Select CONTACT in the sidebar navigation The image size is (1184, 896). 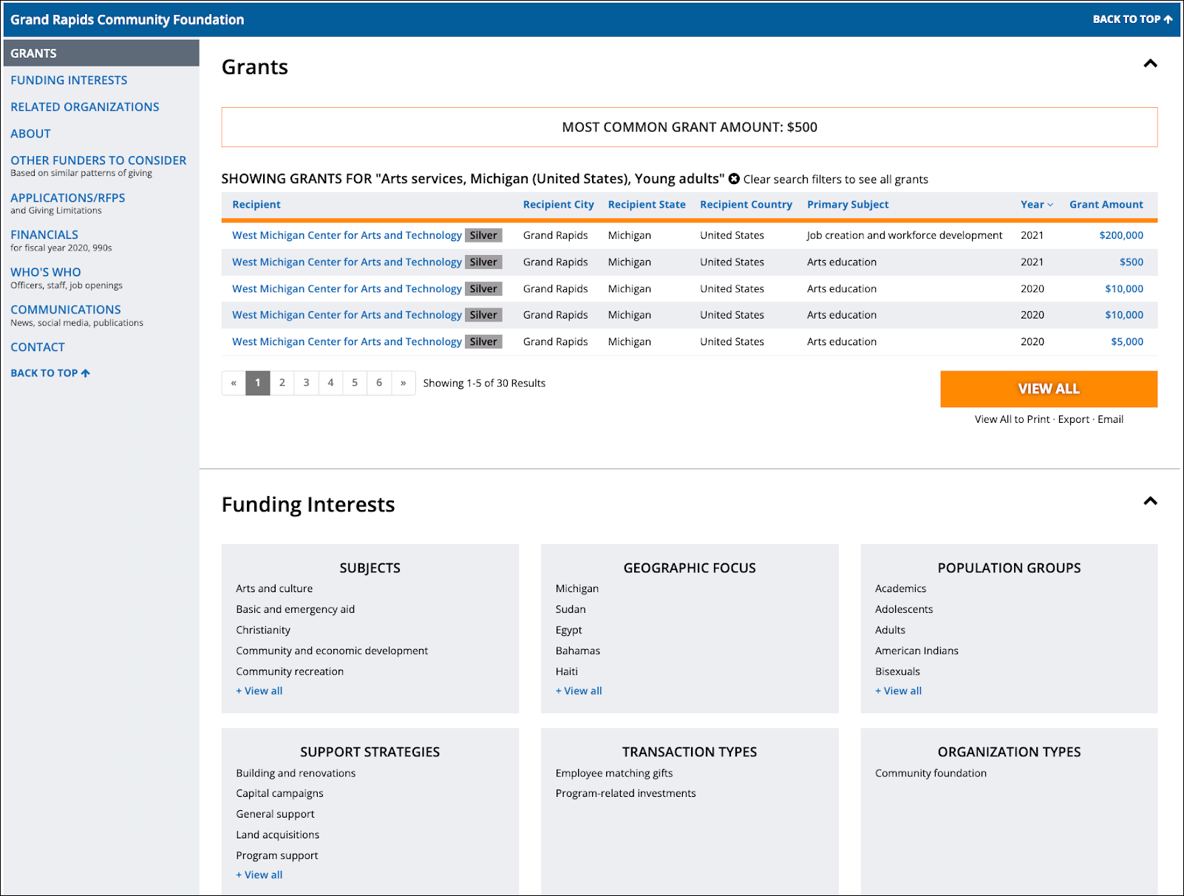pyautogui.click(x=37, y=347)
